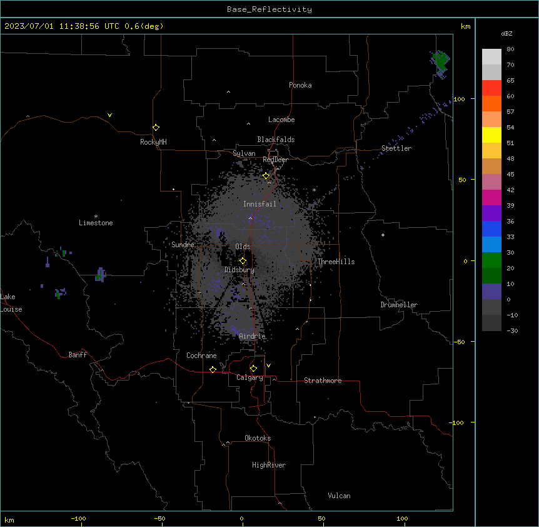539x527 pixels.
Task: Click the 0 label on bottom km axis
Action: [241, 518]
